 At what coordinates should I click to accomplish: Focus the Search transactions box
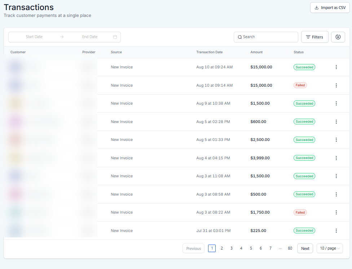click(x=266, y=37)
